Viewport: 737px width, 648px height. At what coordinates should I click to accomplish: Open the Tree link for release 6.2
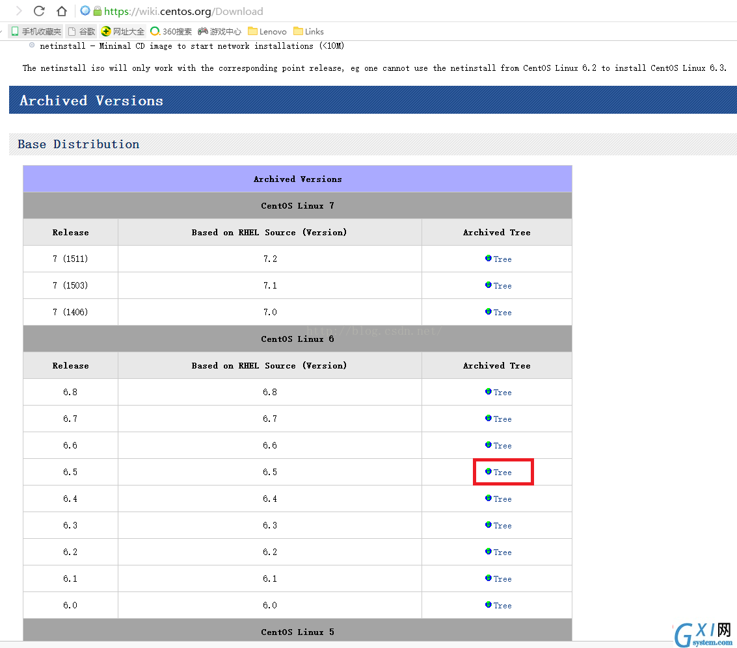tap(498, 552)
